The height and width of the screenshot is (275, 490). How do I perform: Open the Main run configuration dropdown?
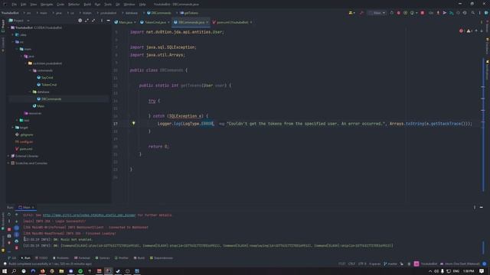pos(377,13)
